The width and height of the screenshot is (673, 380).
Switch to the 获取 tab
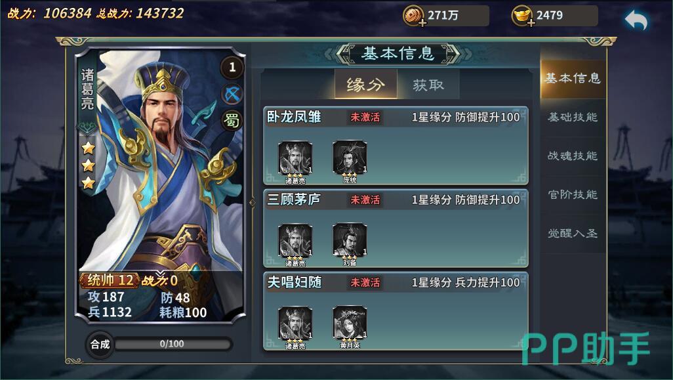pyautogui.click(x=428, y=85)
